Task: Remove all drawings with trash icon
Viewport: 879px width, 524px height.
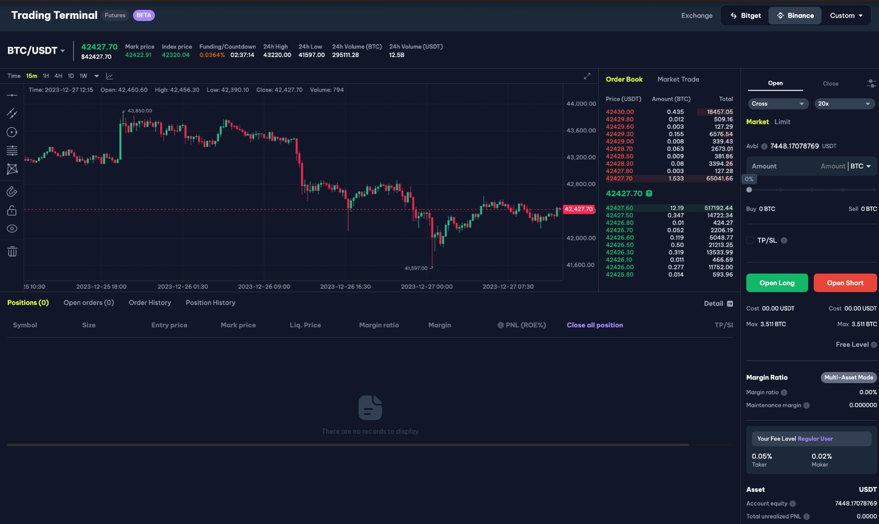Action: click(12, 251)
